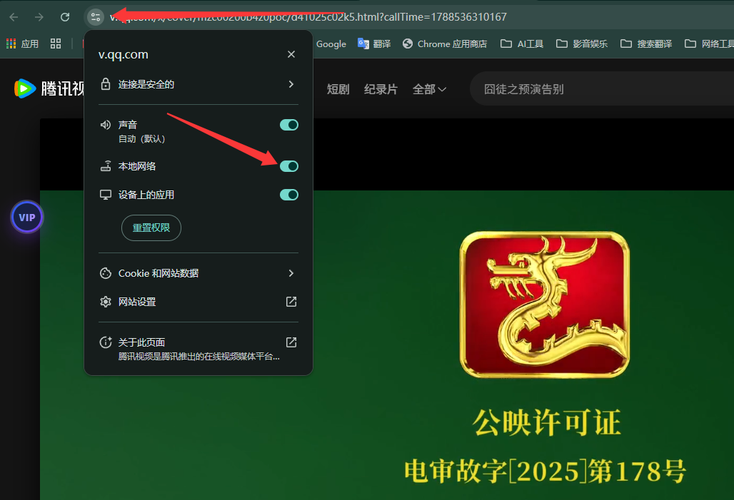The image size is (734, 500).
Task: Toggle the 设备上的应用 permission switch
Action: point(289,195)
